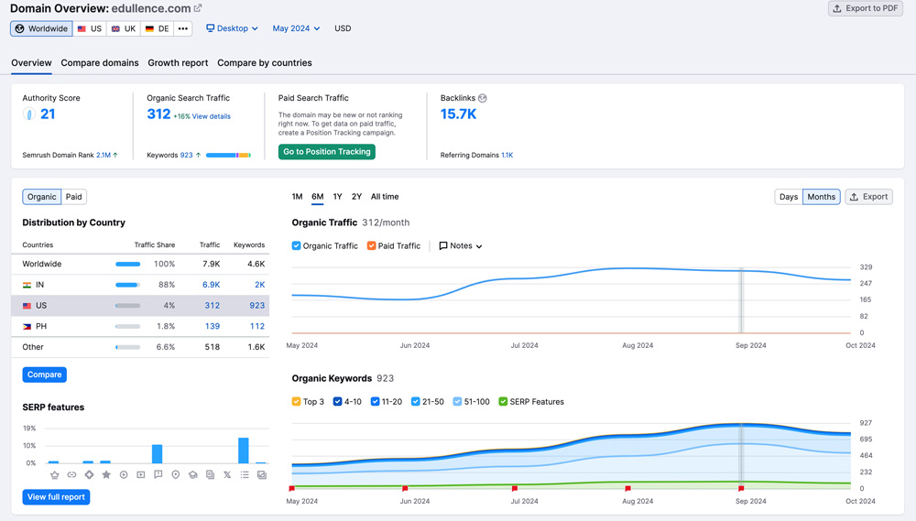This screenshot has height=521, width=916.
Task: Open the Referring Domains 1.1K link
Action: [507, 155]
